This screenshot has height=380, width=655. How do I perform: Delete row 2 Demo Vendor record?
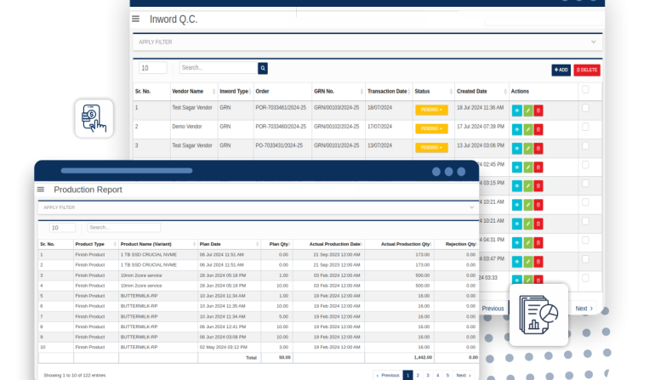[538, 129]
